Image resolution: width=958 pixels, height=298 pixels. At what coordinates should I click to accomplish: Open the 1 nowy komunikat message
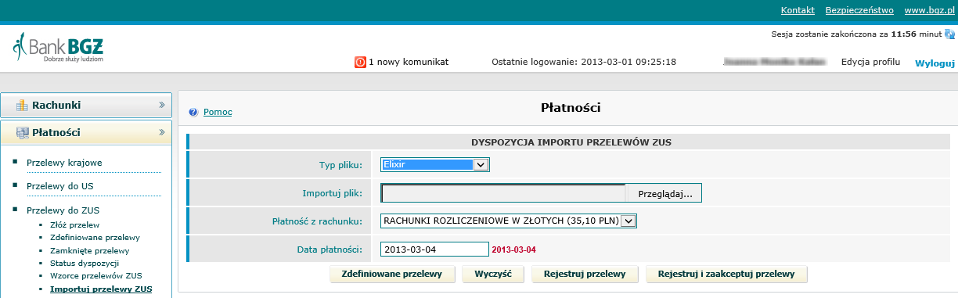[409, 62]
